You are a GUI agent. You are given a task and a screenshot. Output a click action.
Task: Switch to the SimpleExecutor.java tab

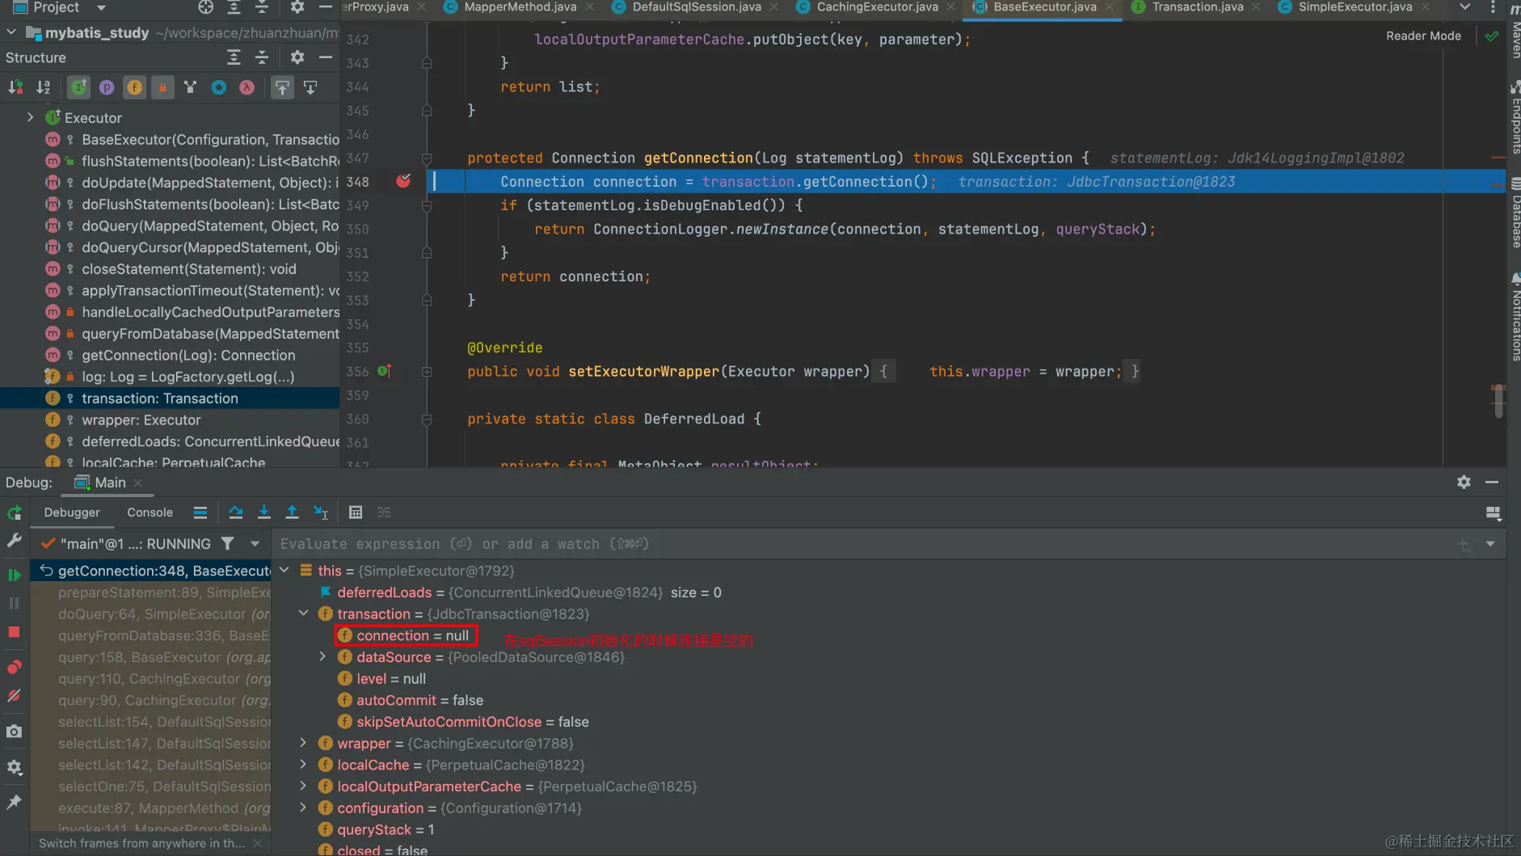[x=1355, y=7]
